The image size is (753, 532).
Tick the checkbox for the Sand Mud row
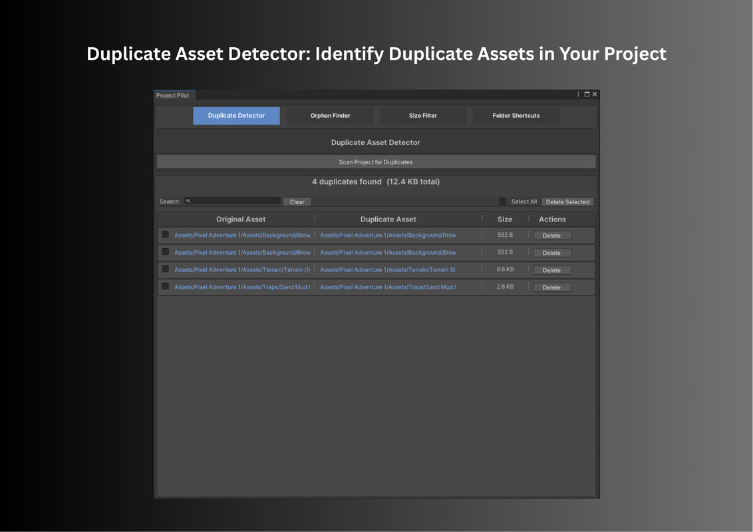(166, 287)
